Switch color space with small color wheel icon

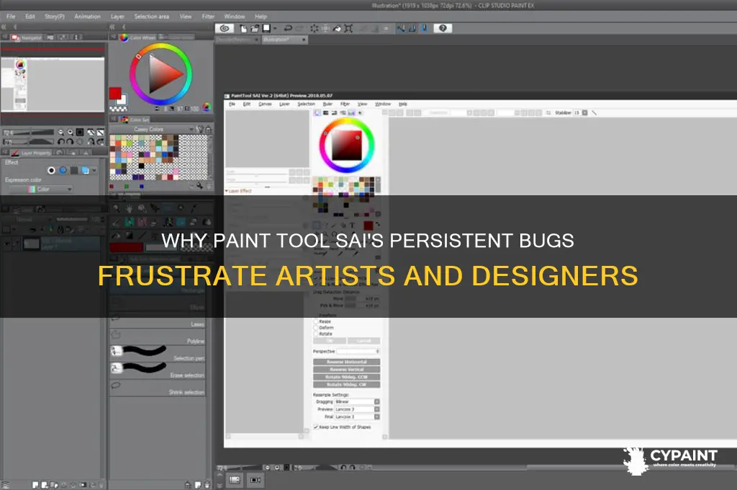tap(207, 108)
